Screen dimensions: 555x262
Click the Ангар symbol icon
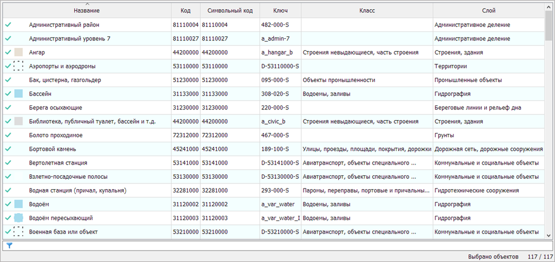coord(18,52)
